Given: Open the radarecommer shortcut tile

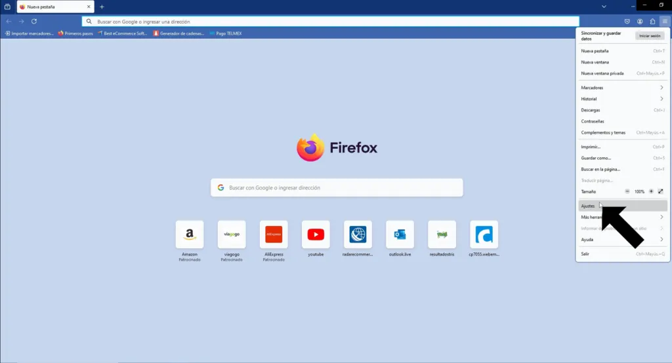Looking at the screenshot, I should [358, 235].
